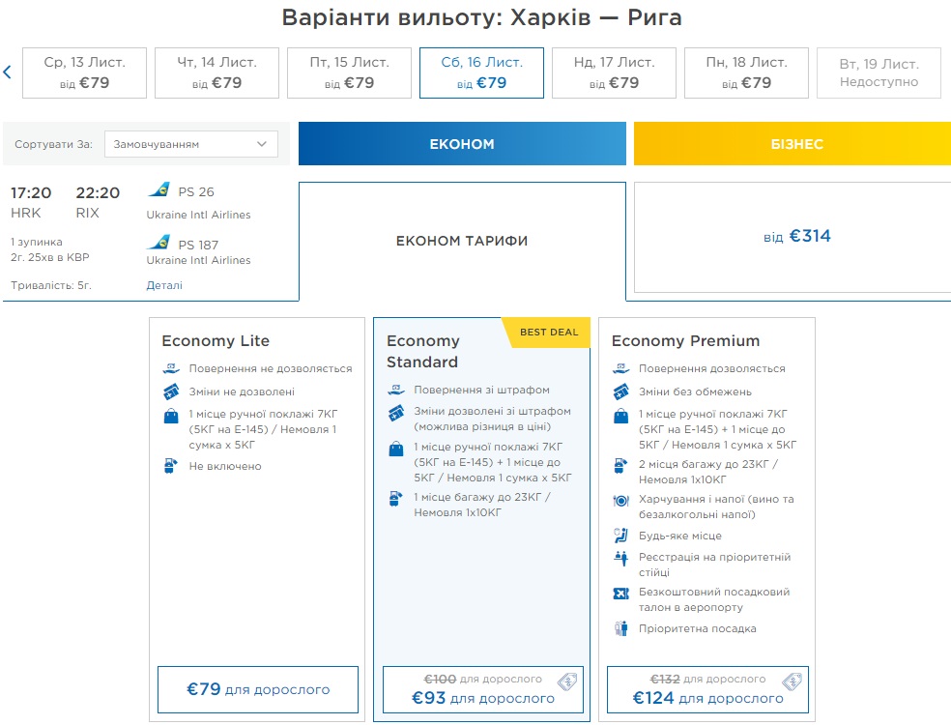The width and height of the screenshot is (951, 725).
Task: Expand flight details via 'Деталі' link
Action: point(164,285)
